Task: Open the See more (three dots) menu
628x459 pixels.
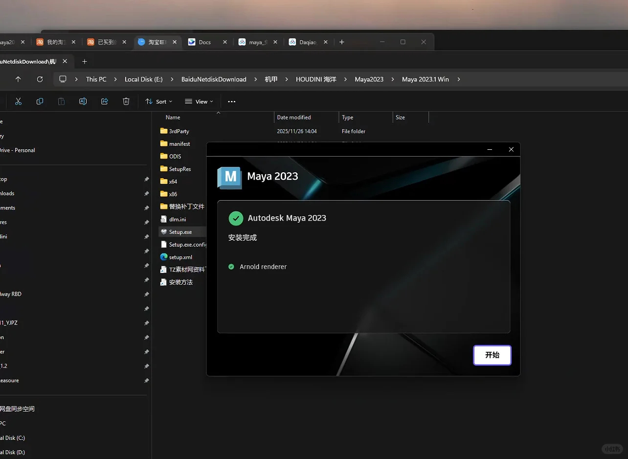Action: (x=232, y=102)
